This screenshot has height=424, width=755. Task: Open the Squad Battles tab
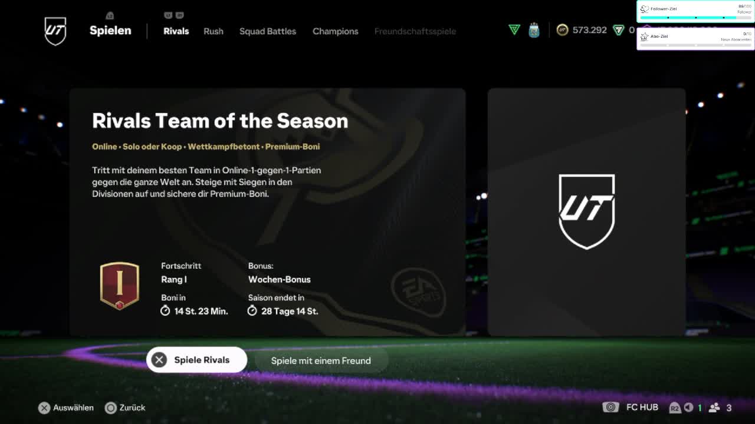(x=268, y=31)
